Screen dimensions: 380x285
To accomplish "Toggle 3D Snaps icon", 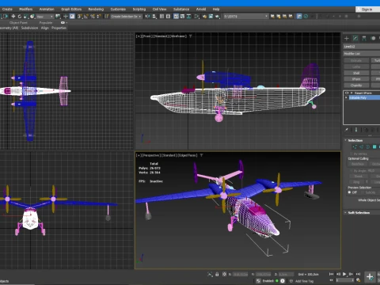I will pos(80,17).
